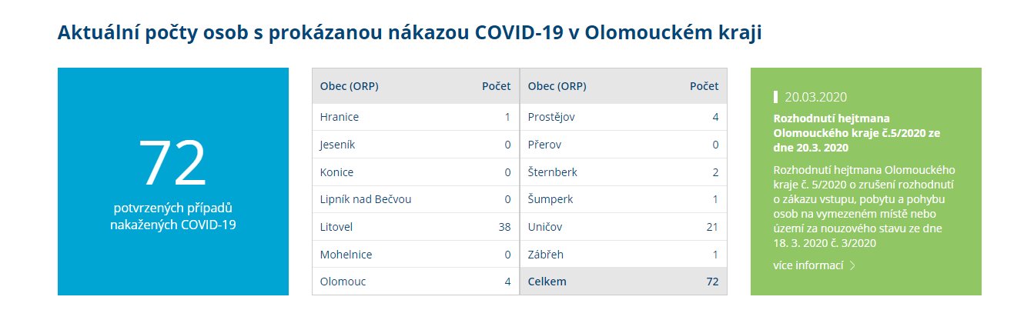Click the Hranice municipality row

[416, 117]
